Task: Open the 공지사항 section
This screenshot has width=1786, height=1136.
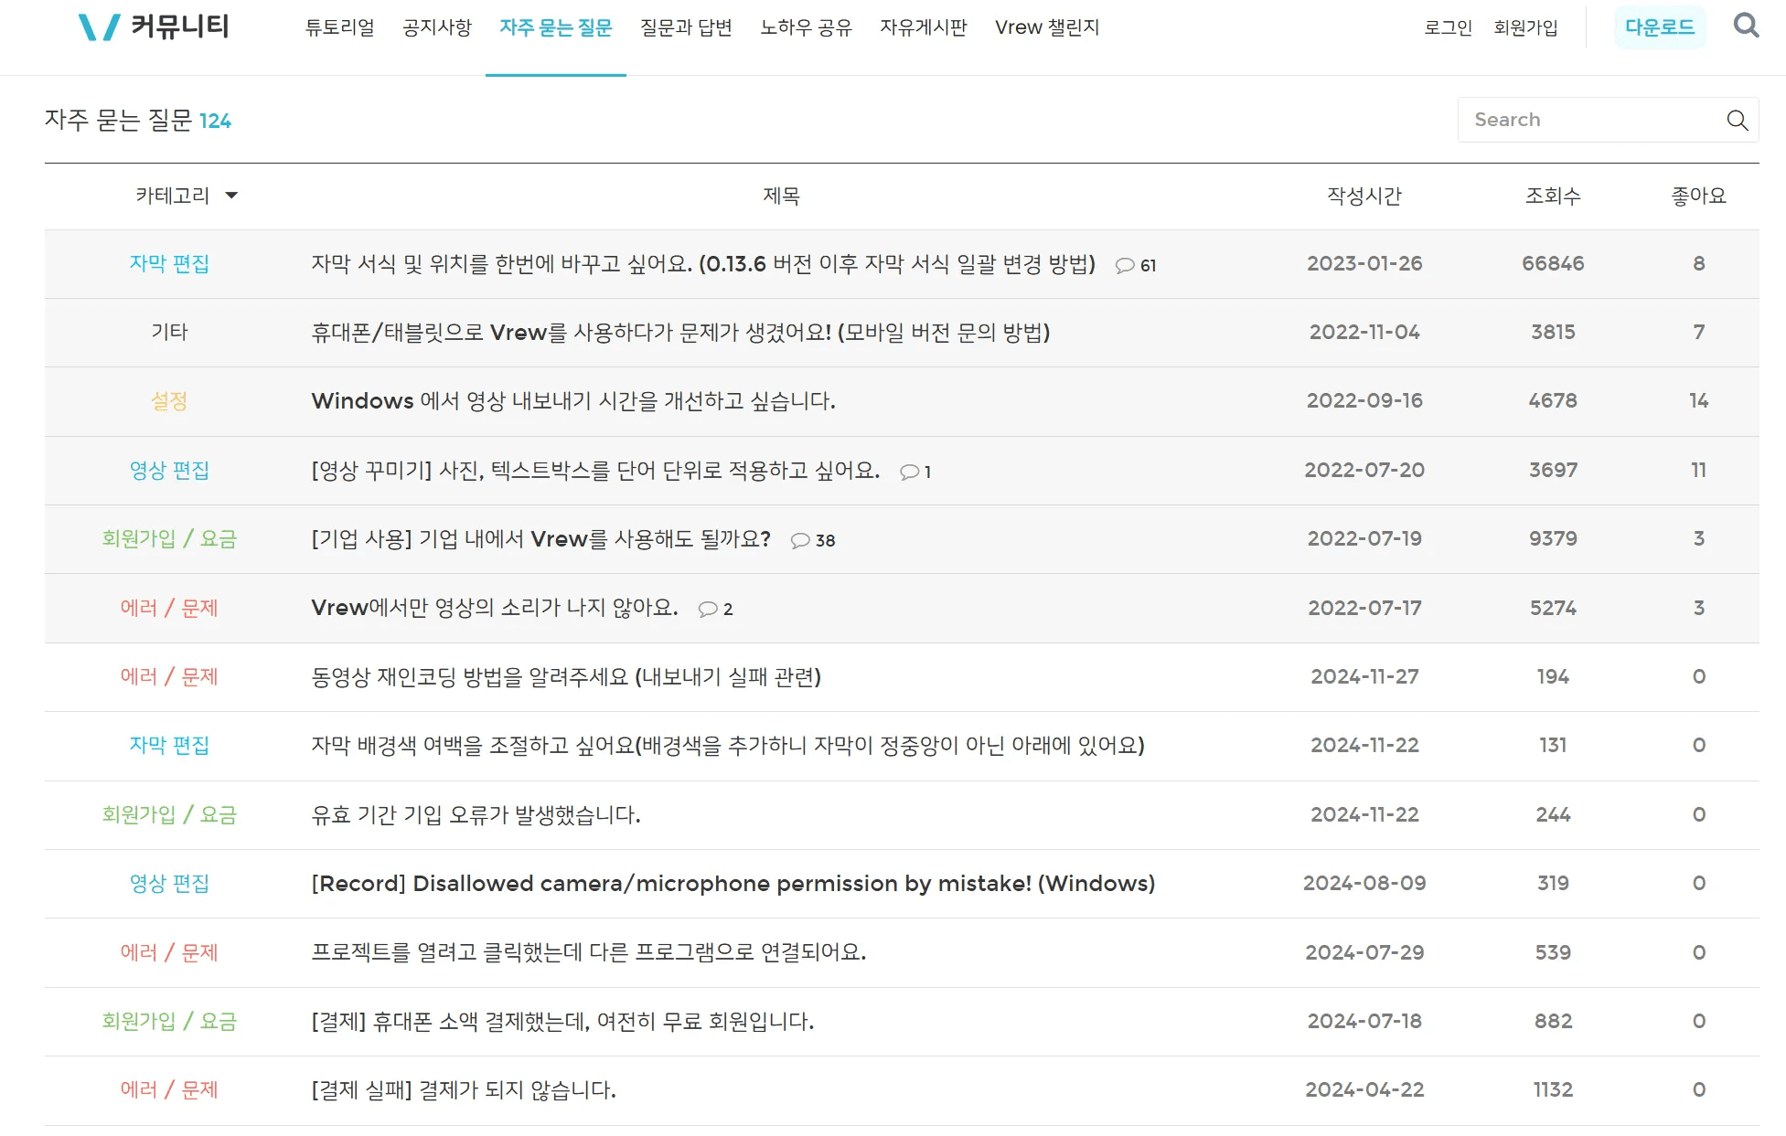Action: [x=436, y=27]
